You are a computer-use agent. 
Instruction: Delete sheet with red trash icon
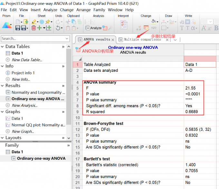coord(33,28)
